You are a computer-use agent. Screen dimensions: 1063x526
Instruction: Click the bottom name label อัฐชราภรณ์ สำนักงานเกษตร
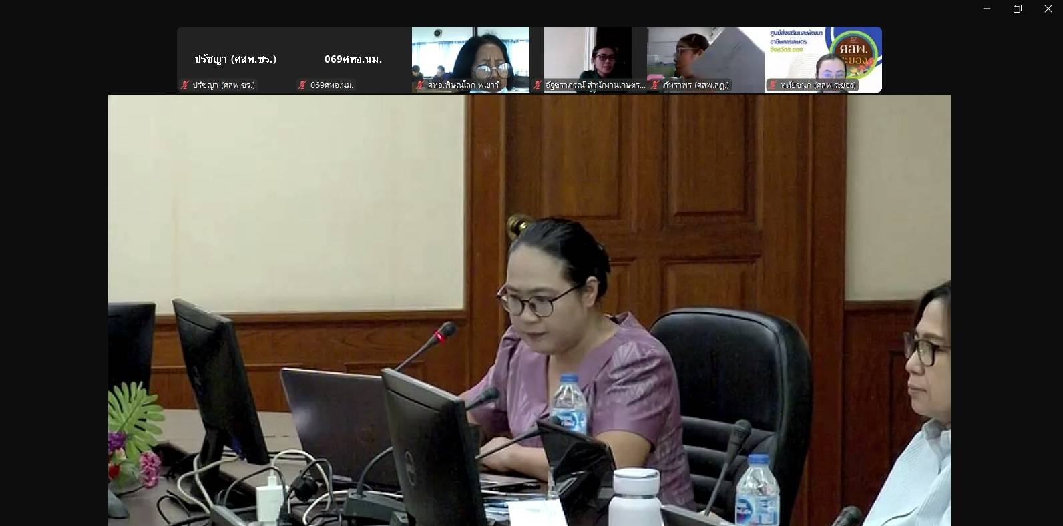click(595, 85)
